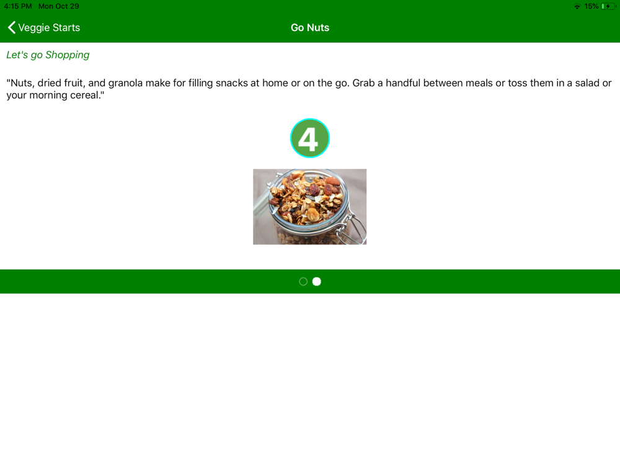Tap the nuts and granola description text
Image resolution: width=620 pixels, height=465 pixels.
click(309, 89)
